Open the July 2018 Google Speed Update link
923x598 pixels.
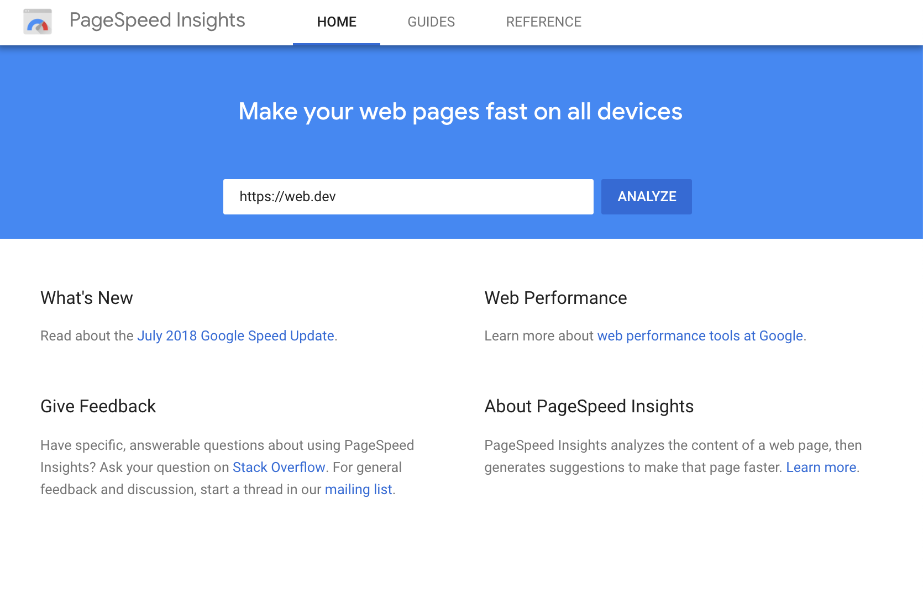(x=235, y=336)
